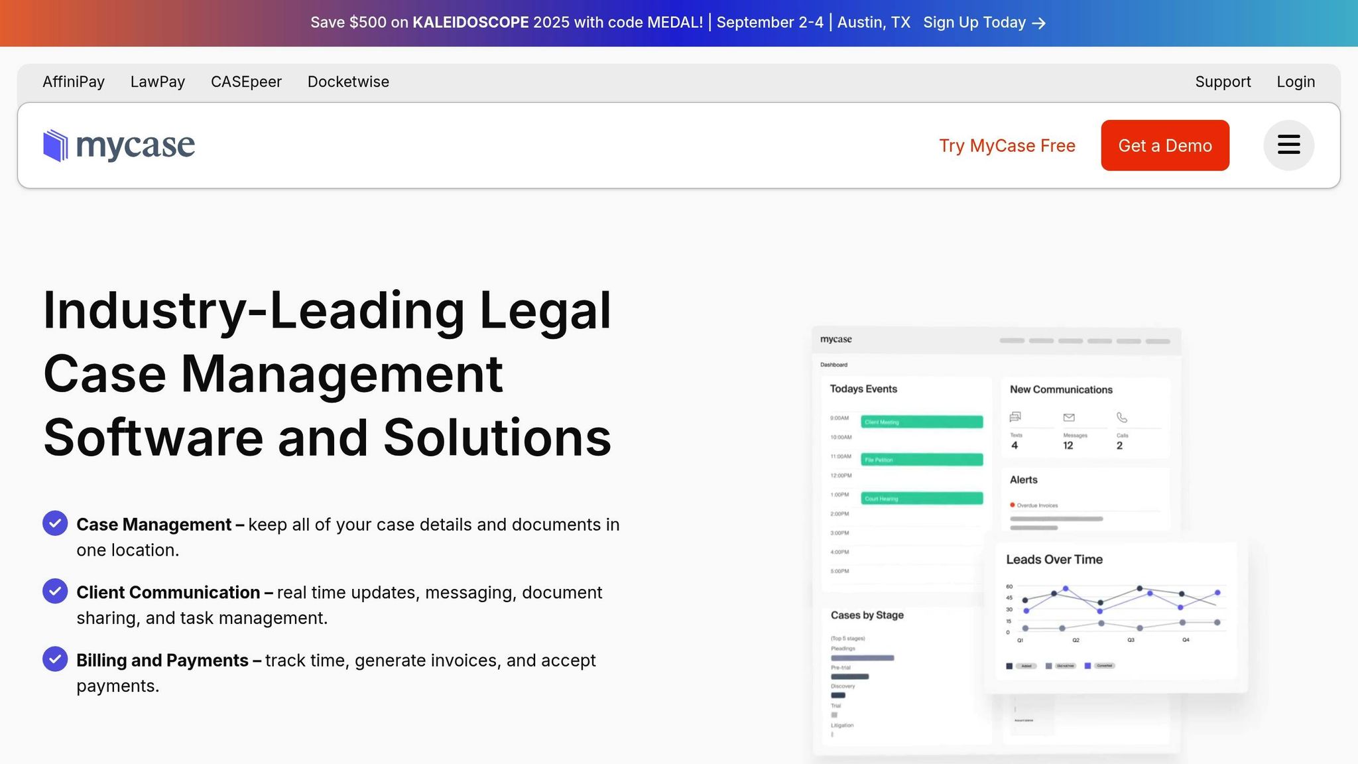Open the AffiniPay menu item
This screenshot has width=1358, height=764.
click(x=74, y=82)
